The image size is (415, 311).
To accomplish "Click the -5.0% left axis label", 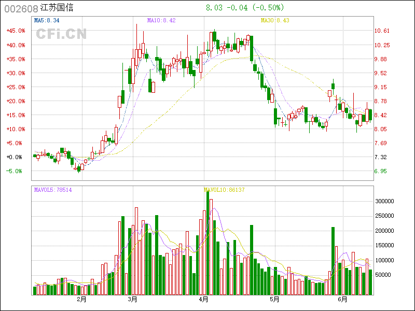I will [15, 171].
